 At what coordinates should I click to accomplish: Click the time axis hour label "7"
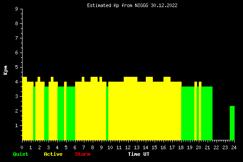pyautogui.click(x=84, y=147)
